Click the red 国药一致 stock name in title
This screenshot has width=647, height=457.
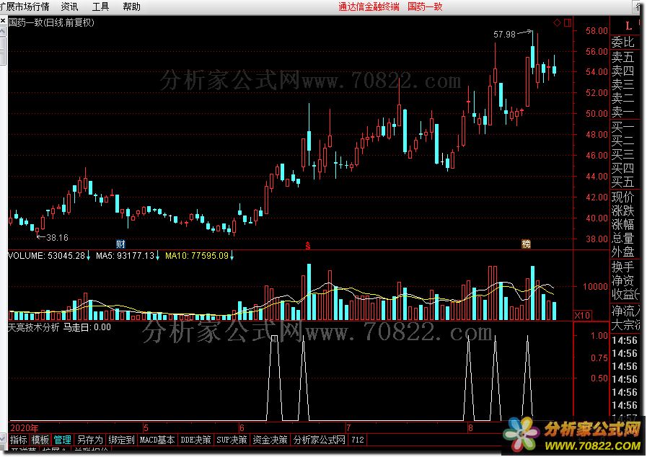pos(425,6)
